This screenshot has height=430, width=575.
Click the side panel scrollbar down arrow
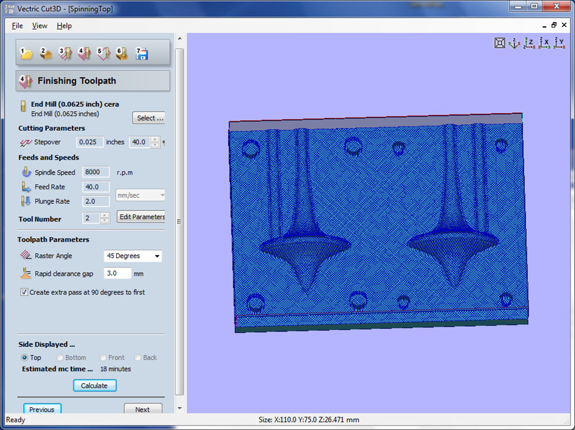tap(179, 408)
